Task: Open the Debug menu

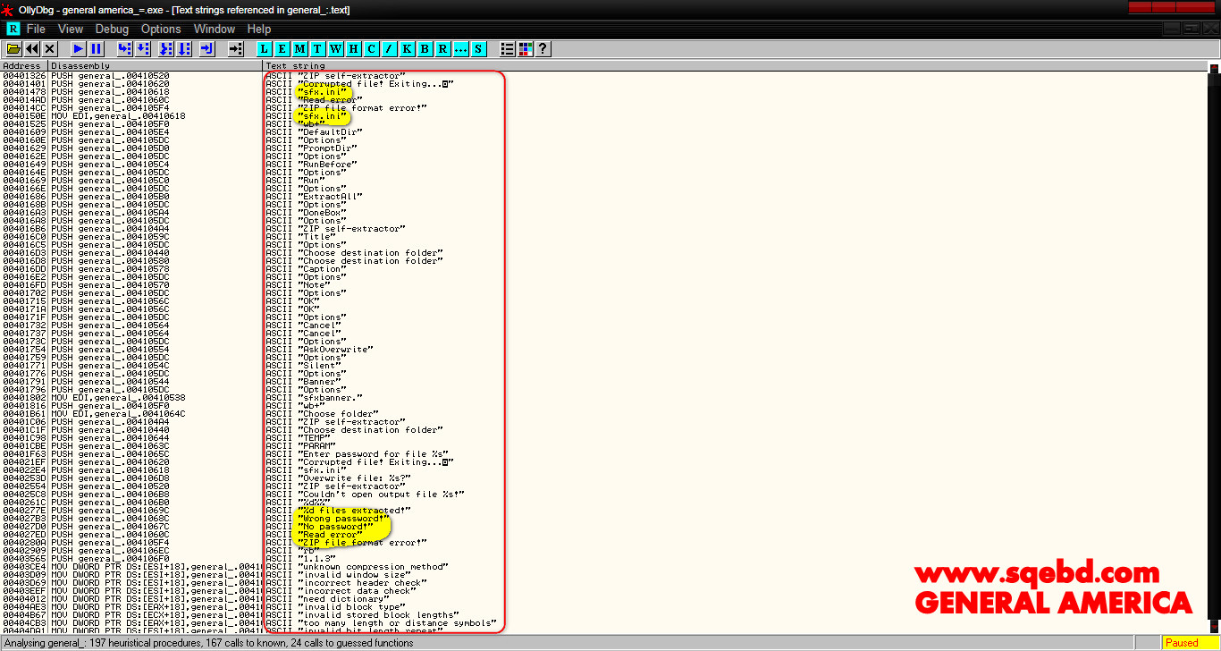Action: pos(112,29)
